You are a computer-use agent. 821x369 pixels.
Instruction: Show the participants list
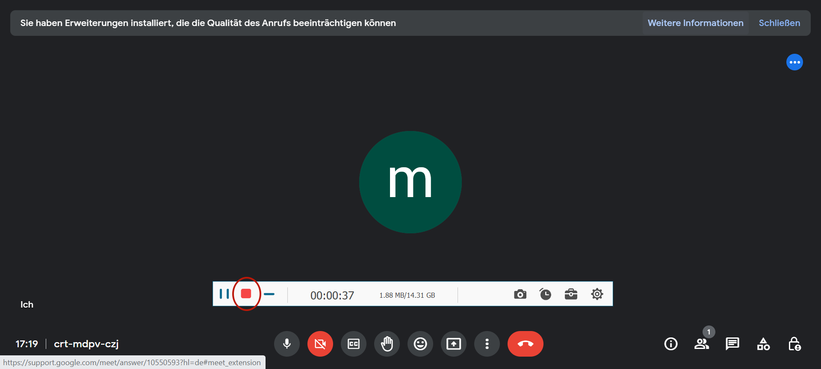(702, 344)
